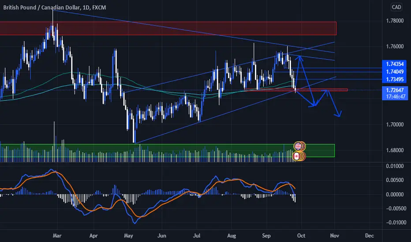This screenshot has height=242, width=411.
Task: Click the Jun label on time axis
Action: pos(162,236)
